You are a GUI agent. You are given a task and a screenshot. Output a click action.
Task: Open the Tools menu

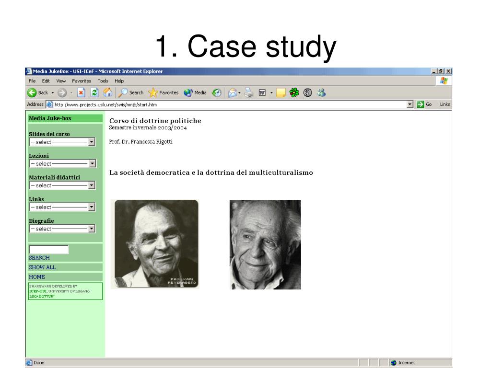click(x=103, y=80)
